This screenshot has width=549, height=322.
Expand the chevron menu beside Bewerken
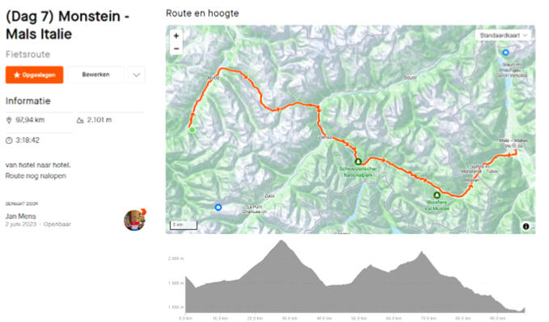[x=137, y=75]
